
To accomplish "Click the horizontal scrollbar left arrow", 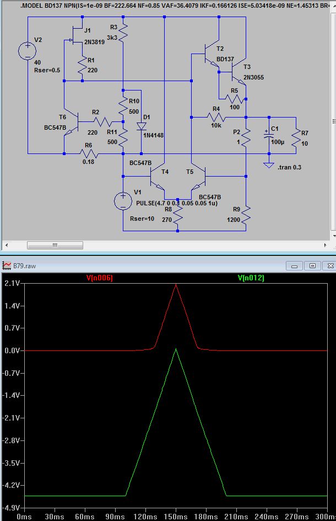I will click(7, 245).
